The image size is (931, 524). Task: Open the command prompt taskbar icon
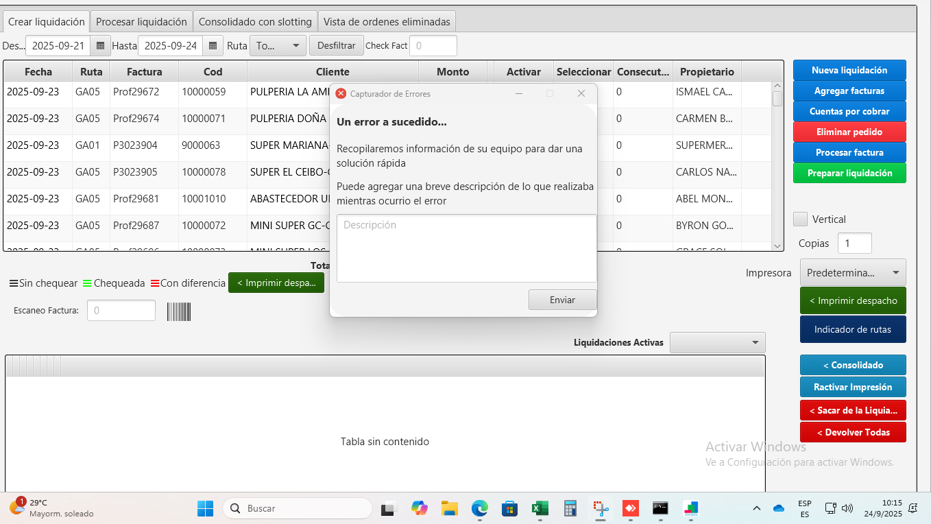660,508
